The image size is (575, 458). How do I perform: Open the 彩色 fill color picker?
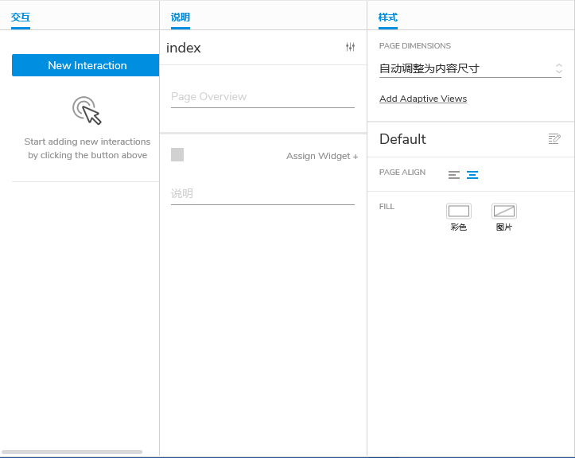tap(459, 212)
